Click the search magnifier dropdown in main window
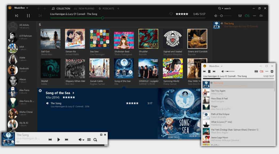 click(221, 8)
